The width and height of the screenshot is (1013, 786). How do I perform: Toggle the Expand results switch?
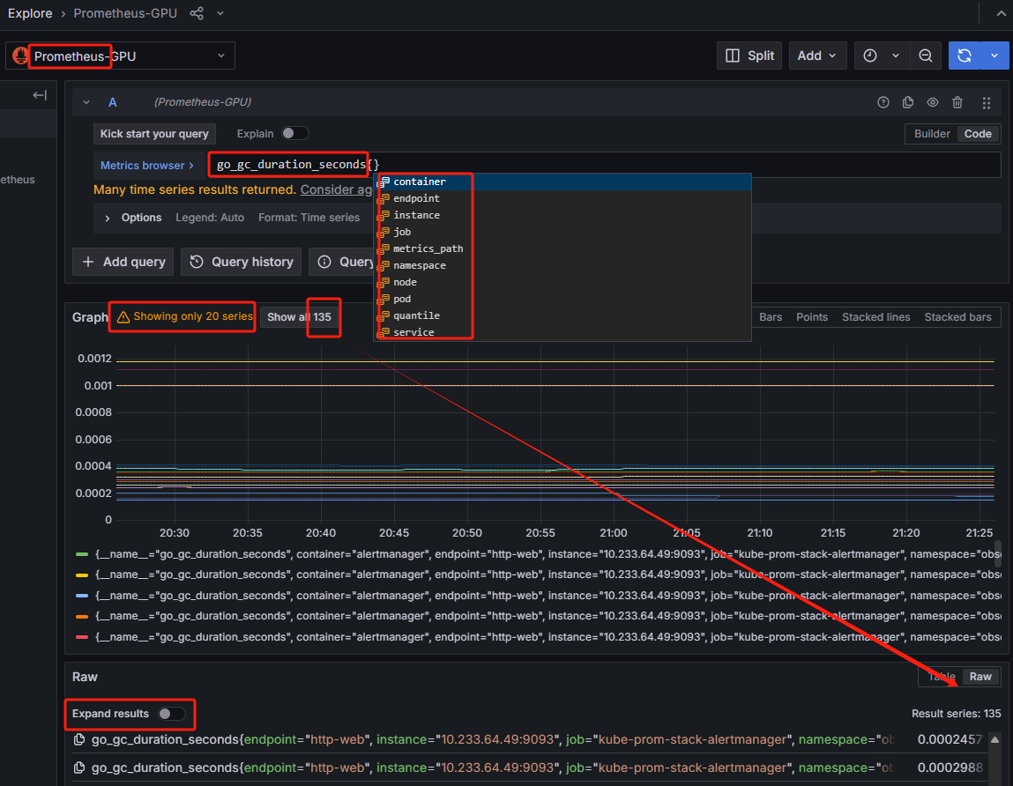[x=172, y=714]
